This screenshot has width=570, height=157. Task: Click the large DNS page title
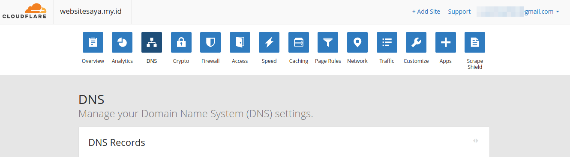[91, 100]
